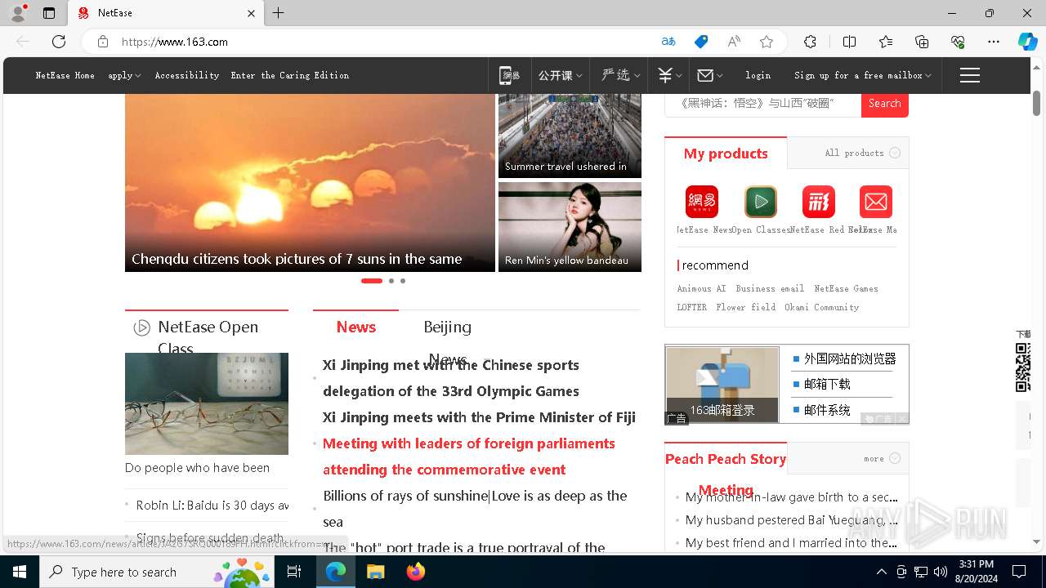Open Edge Settings and more menu
Screen dimensions: 1046x588
point(994,42)
